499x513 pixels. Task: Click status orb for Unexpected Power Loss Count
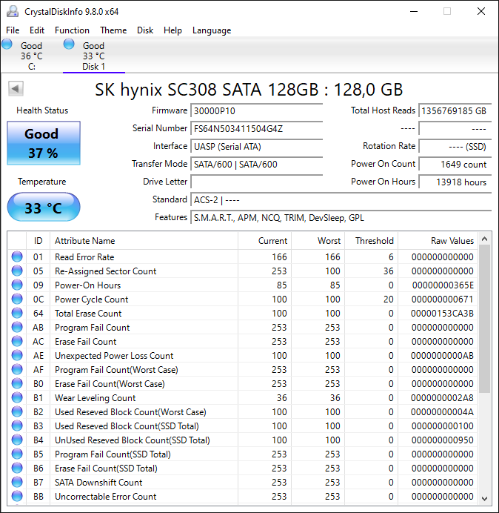point(17,355)
